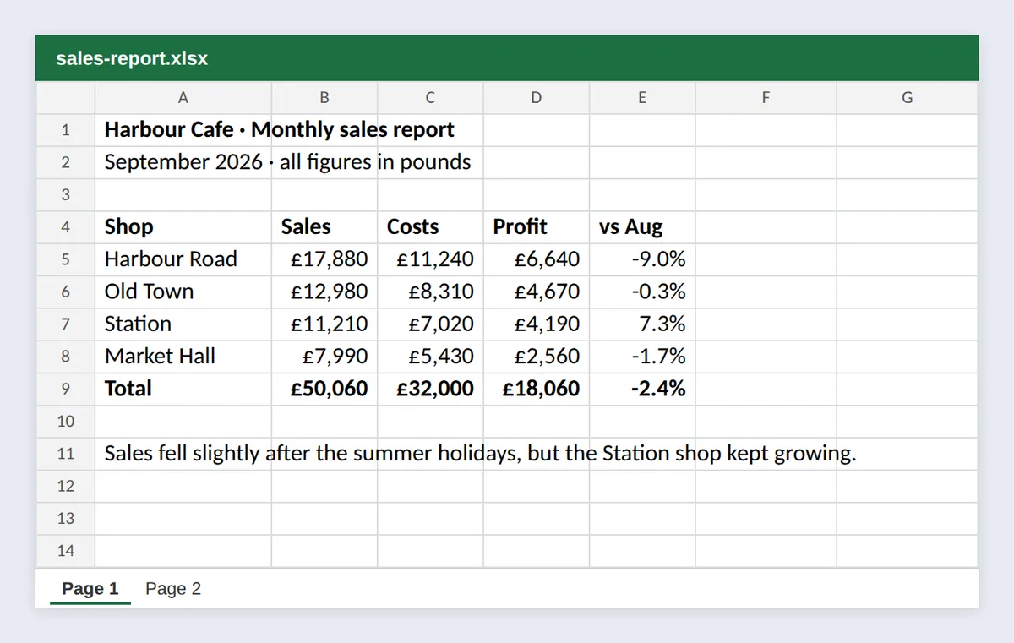This screenshot has width=1014, height=643.
Task: Click the £4,190 profit value
Action: tap(537, 324)
